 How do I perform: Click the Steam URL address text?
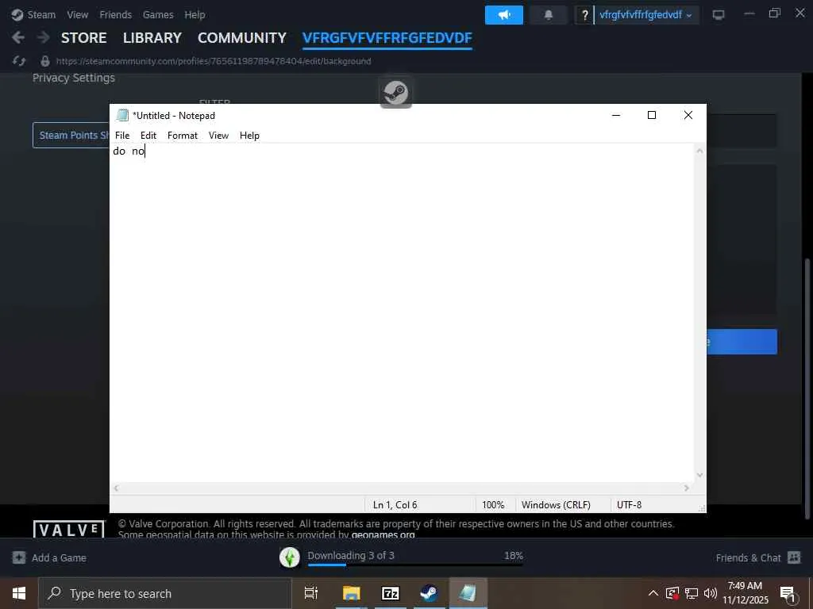(x=214, y=61)
